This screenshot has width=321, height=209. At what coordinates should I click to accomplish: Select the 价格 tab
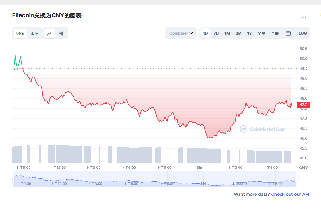coord(20,33)
